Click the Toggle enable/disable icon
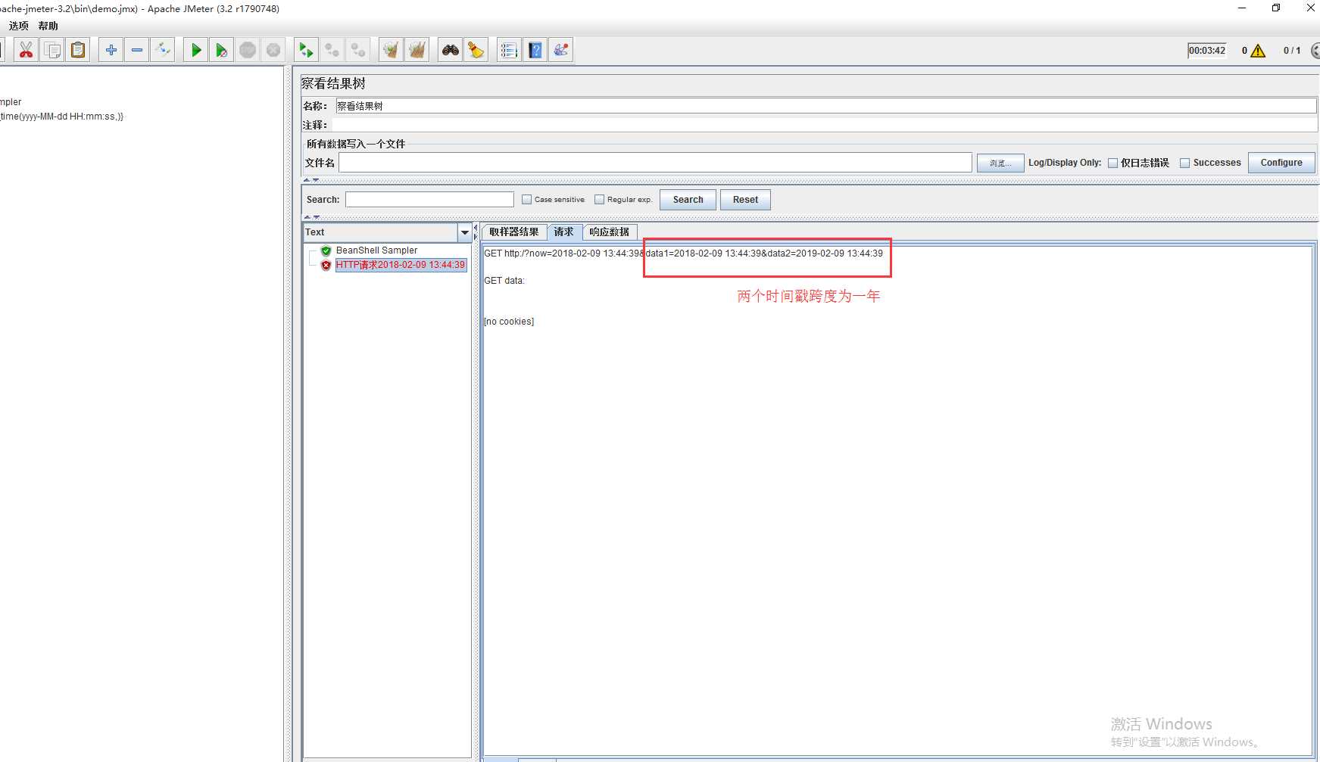Image resolution: width=1320 pixels, height=762 pixels. tap(163, 50)
